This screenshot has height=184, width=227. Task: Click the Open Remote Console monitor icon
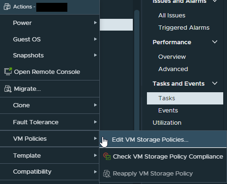8,72
